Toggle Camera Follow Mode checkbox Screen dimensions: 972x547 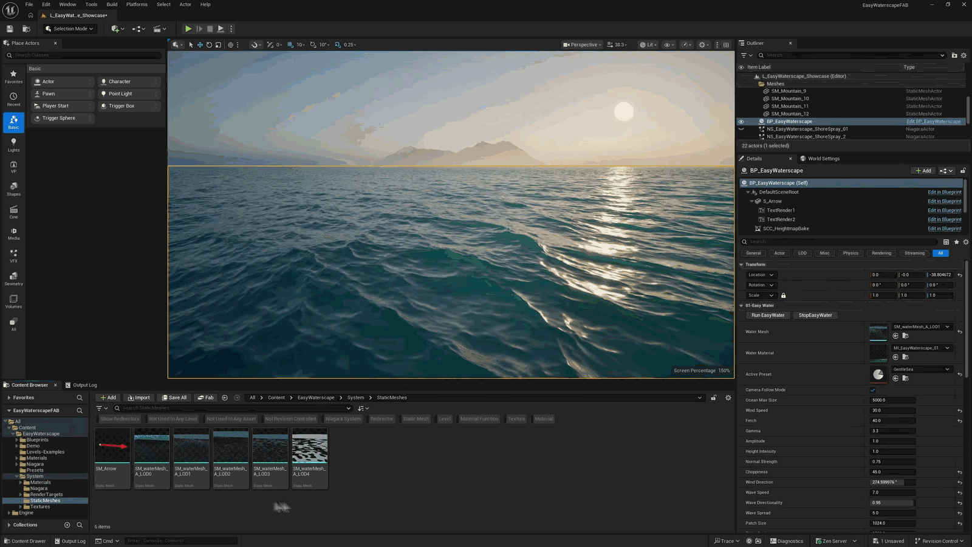[873, 390]
